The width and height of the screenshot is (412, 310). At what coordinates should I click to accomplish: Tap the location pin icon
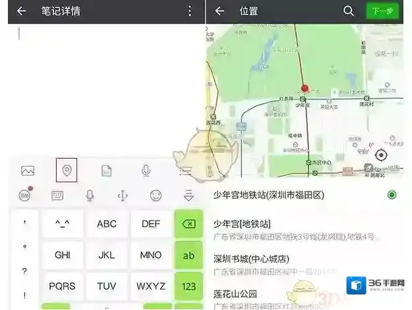(x=67, y=170)
